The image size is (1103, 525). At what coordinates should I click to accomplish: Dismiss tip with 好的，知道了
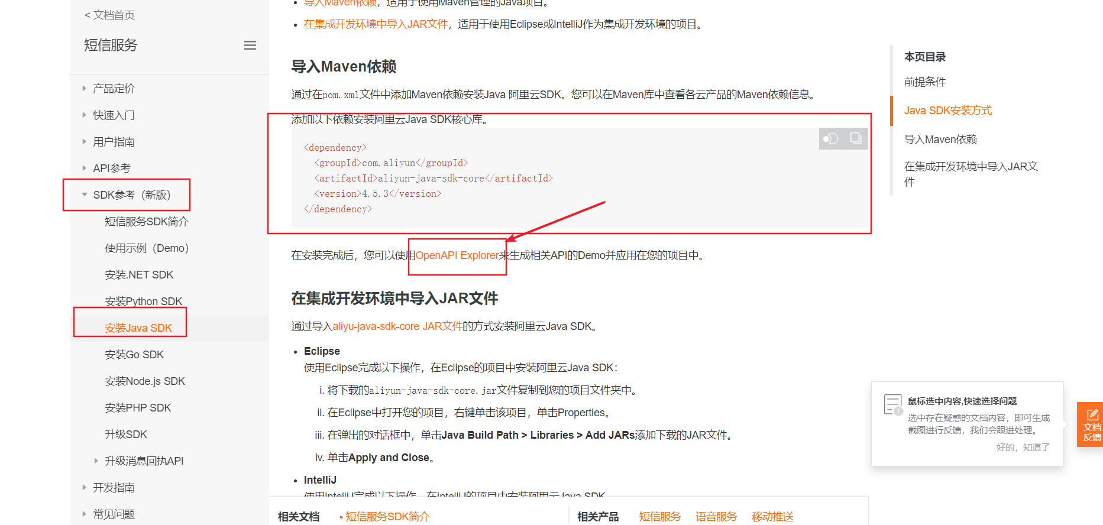coord(1023,448)
